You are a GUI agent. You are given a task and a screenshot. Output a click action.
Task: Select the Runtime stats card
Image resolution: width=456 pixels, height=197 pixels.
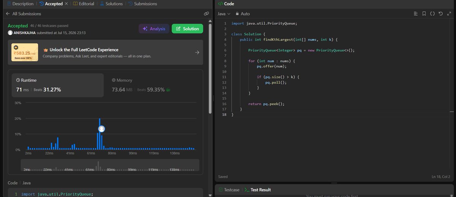[57, 85]
